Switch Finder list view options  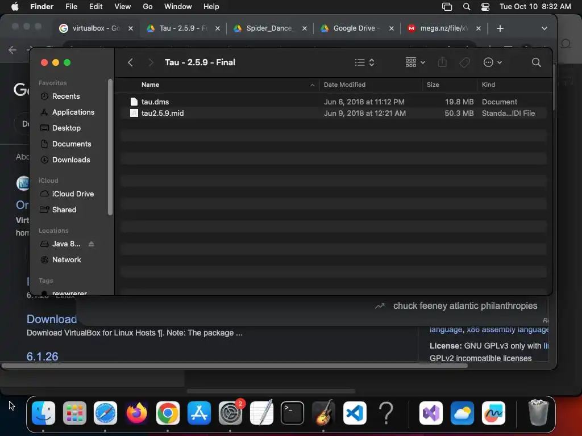(364, 62)
